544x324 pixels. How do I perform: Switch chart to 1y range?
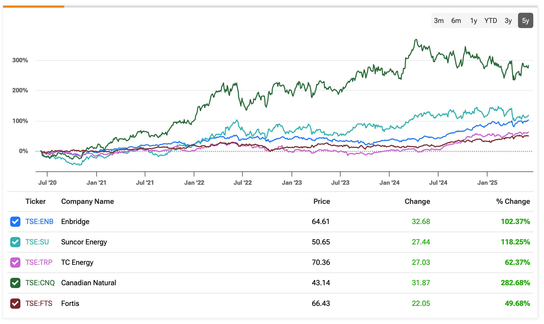[473, 21]
